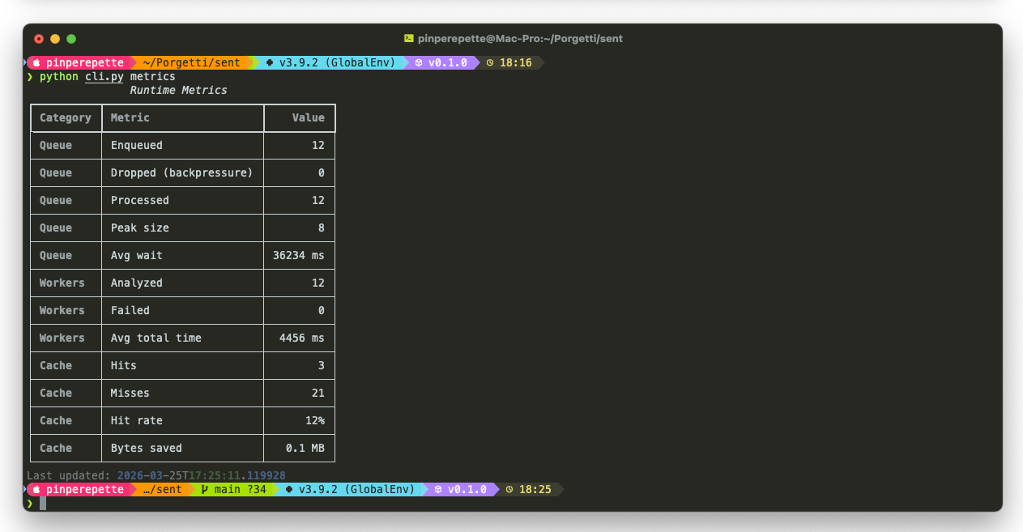Screen dimensions: 1023x532
Task: Click the 12% hit rate value
Action: pyautogui.click(x=315, y=420)
